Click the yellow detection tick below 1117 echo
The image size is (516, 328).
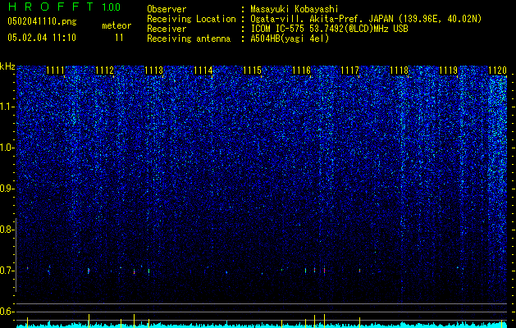point(359,322)
